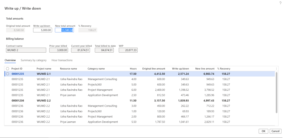283x138 pixels.
Task: Toggle the select all rows radio button
Action: point(8,69)
